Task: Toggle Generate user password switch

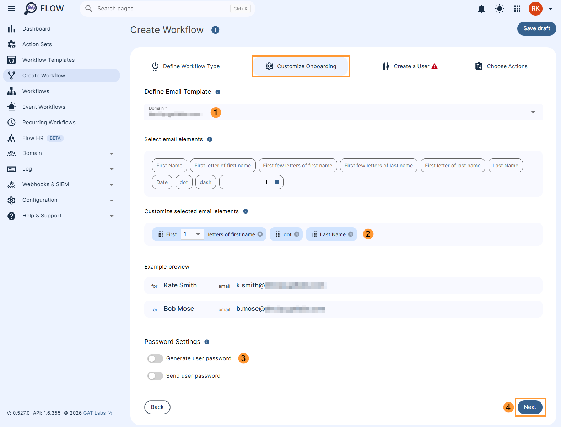Action: [155, 358]
